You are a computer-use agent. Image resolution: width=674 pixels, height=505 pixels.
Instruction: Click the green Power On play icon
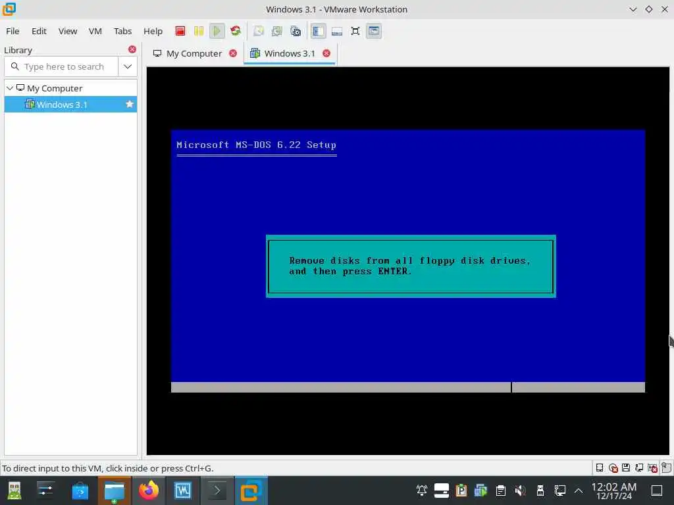click(217, 31)
